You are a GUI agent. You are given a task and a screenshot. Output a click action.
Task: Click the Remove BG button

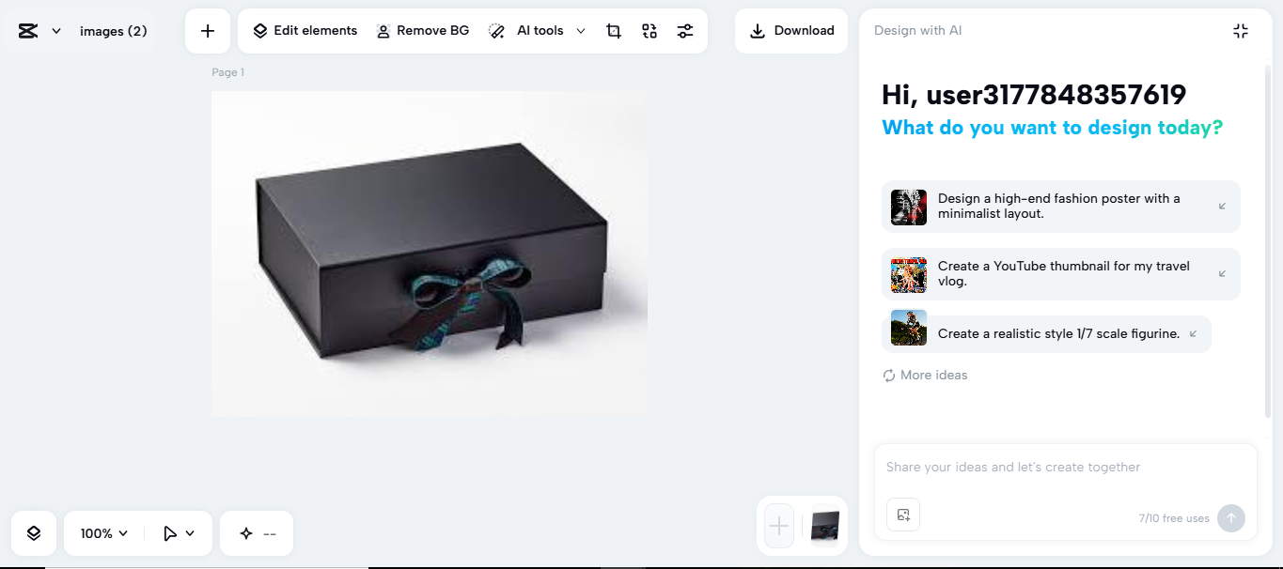422,30
